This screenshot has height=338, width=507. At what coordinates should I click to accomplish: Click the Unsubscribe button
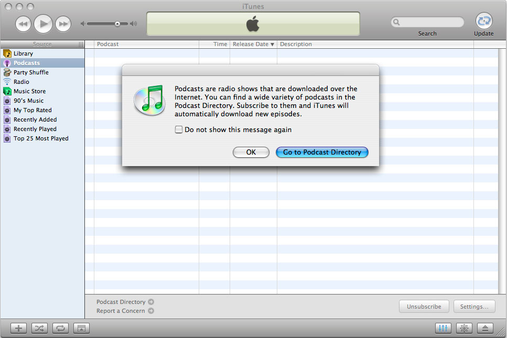tap(424, 307)
